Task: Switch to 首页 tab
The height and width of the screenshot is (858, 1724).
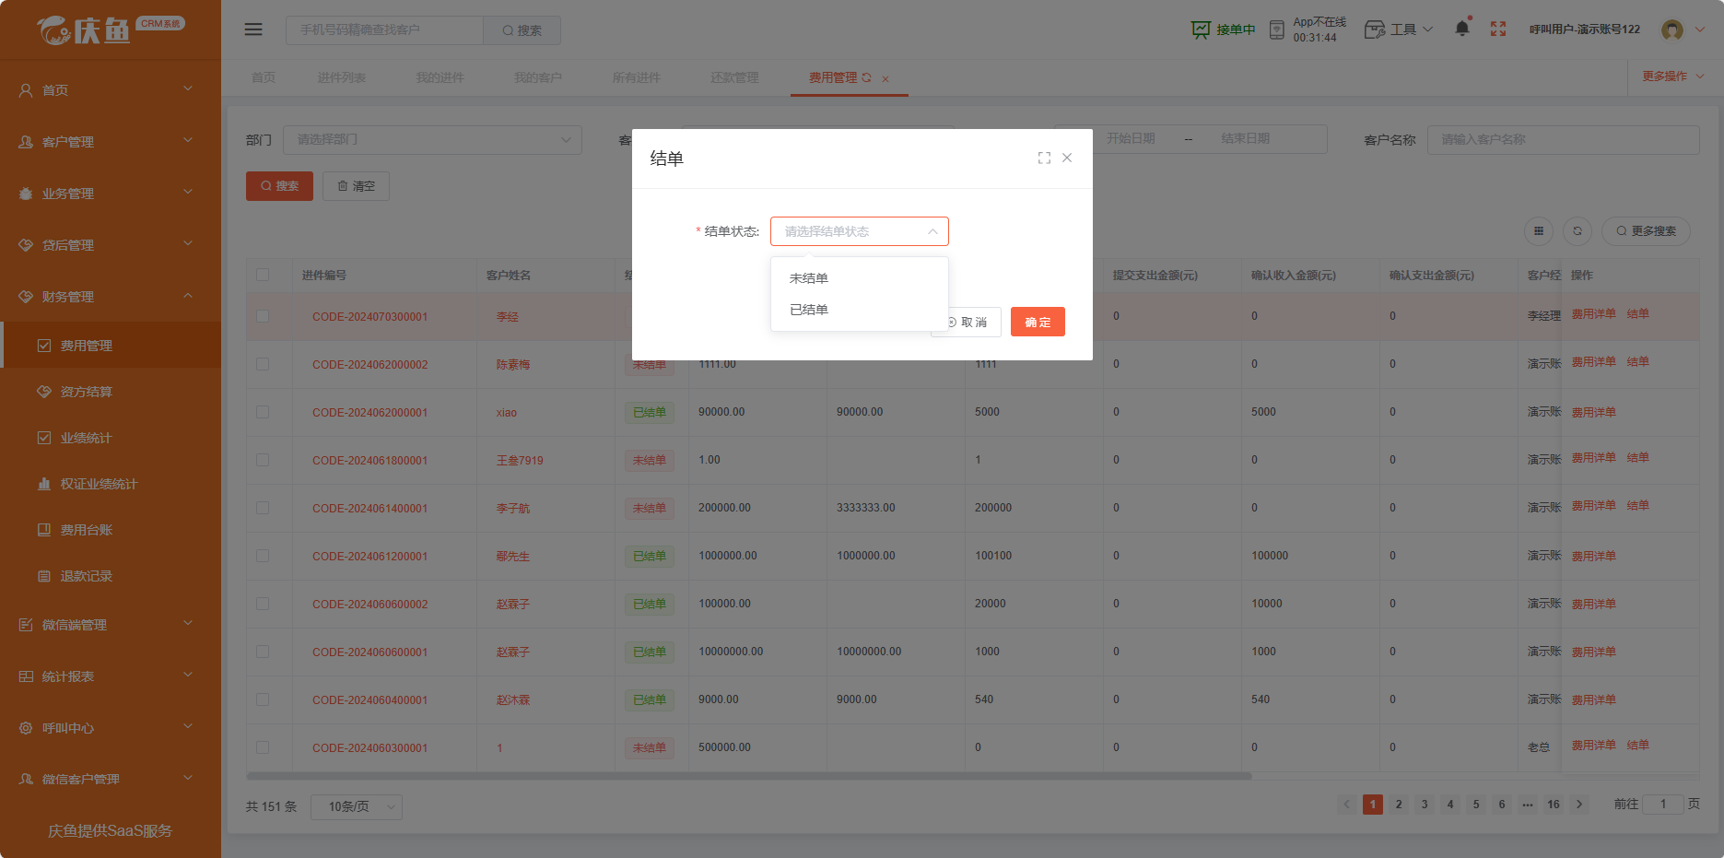Action: coord(264,77)
